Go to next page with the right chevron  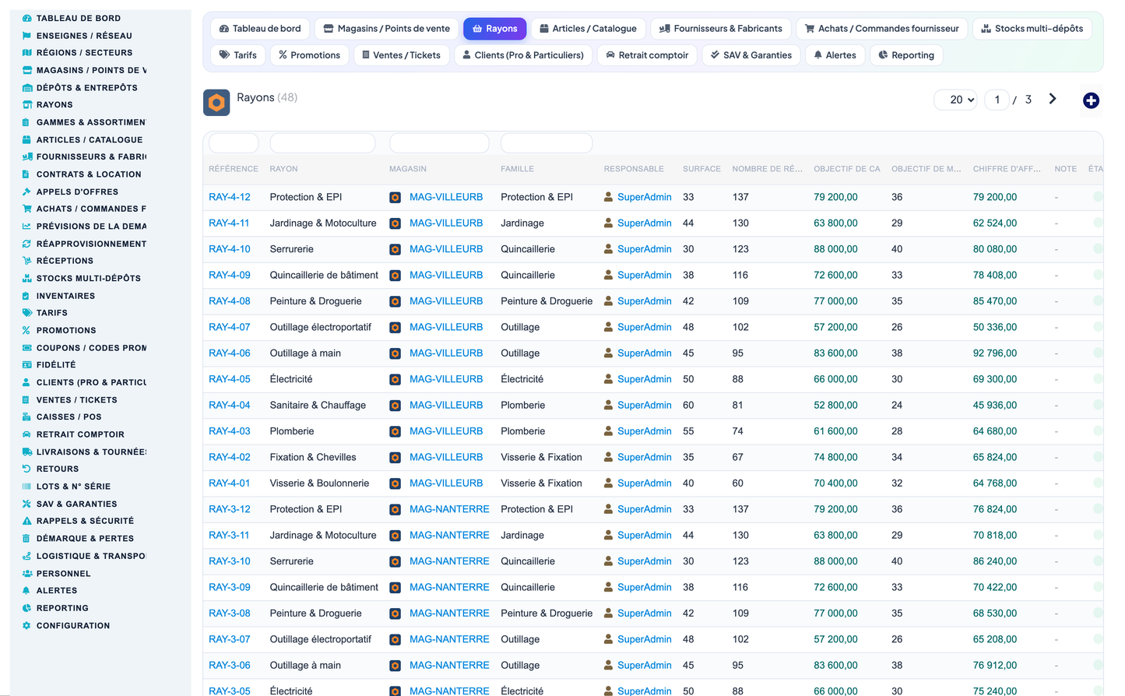pos(1053,99)
